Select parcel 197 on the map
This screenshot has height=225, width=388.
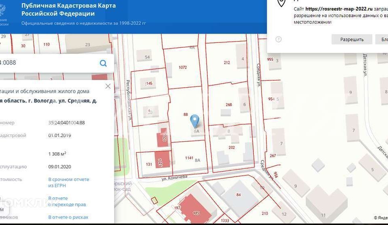(x=177, y=208)
